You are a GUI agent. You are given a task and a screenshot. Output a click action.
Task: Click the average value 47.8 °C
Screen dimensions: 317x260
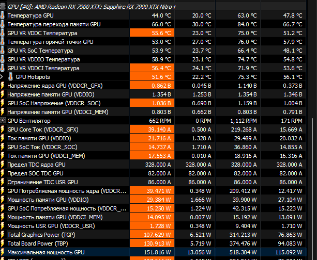[293, 15]
